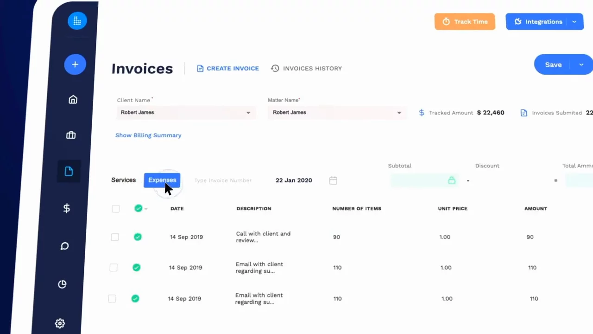The image size is (593, 334).
Task: Open the briefcase matters icon in sidebar
Action: 71,135
